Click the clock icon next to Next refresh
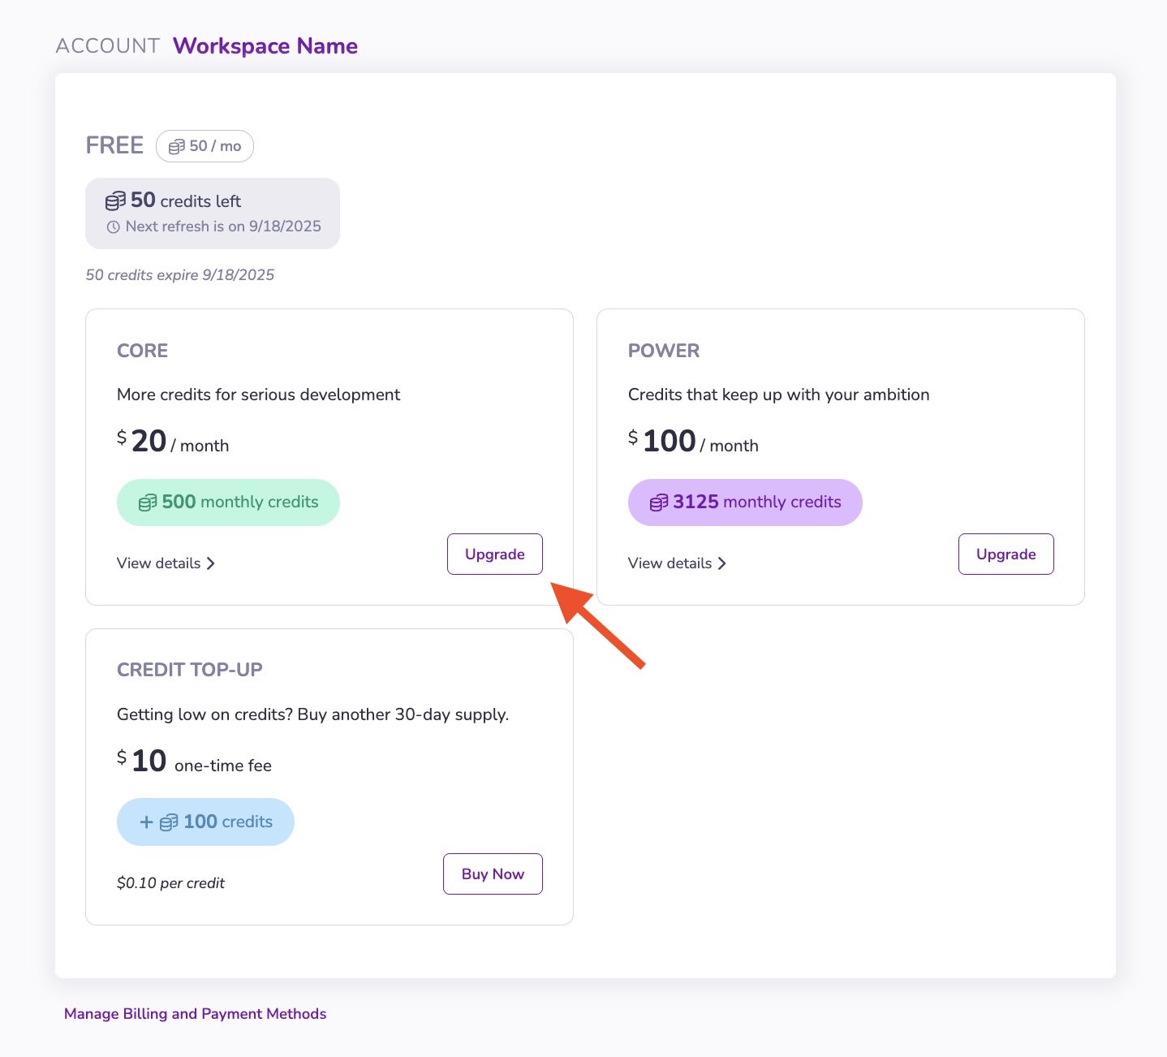The width and height of the screenshot is (1167, 1057). pos(114,227)
